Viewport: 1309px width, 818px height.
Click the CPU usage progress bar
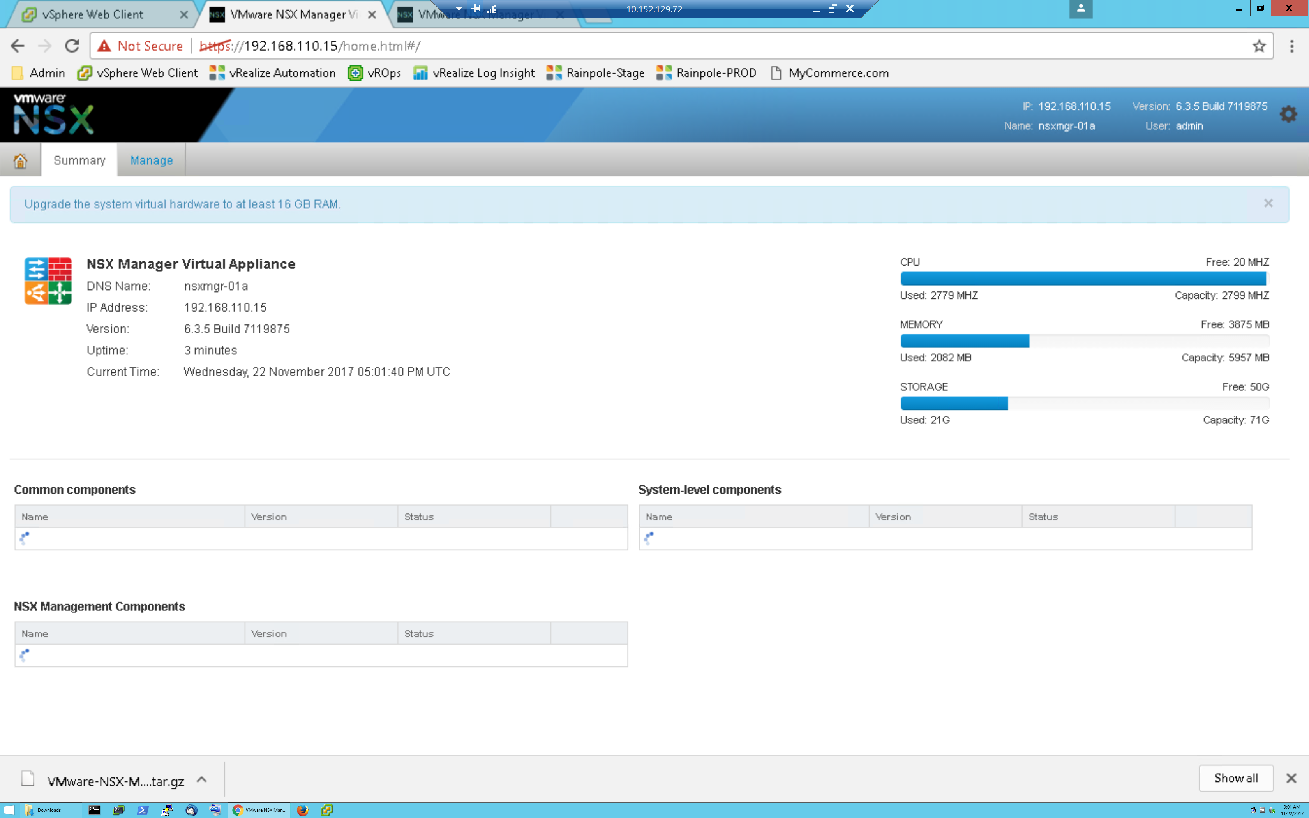click(1083, 279)
